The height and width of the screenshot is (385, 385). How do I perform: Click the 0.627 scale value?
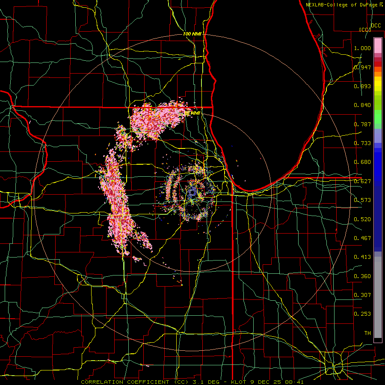[362, 181]
